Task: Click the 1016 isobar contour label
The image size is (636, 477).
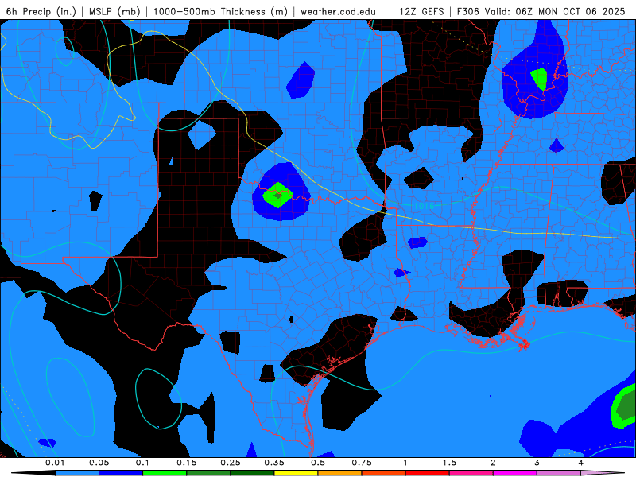Action: (x=424, y=206)
